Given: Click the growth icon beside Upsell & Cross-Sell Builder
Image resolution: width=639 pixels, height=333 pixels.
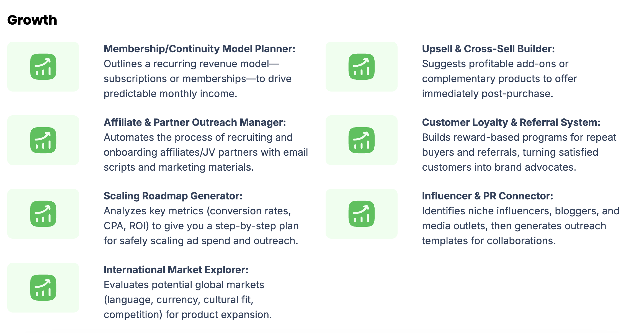Looking at the screenshot, I should 362,67.
